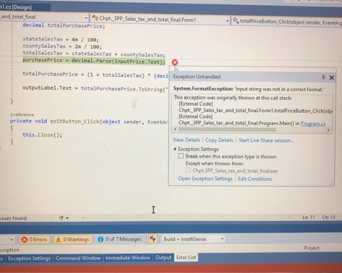
Task: Collapse the Exception Settings section
Action: [x=175, y=149]
